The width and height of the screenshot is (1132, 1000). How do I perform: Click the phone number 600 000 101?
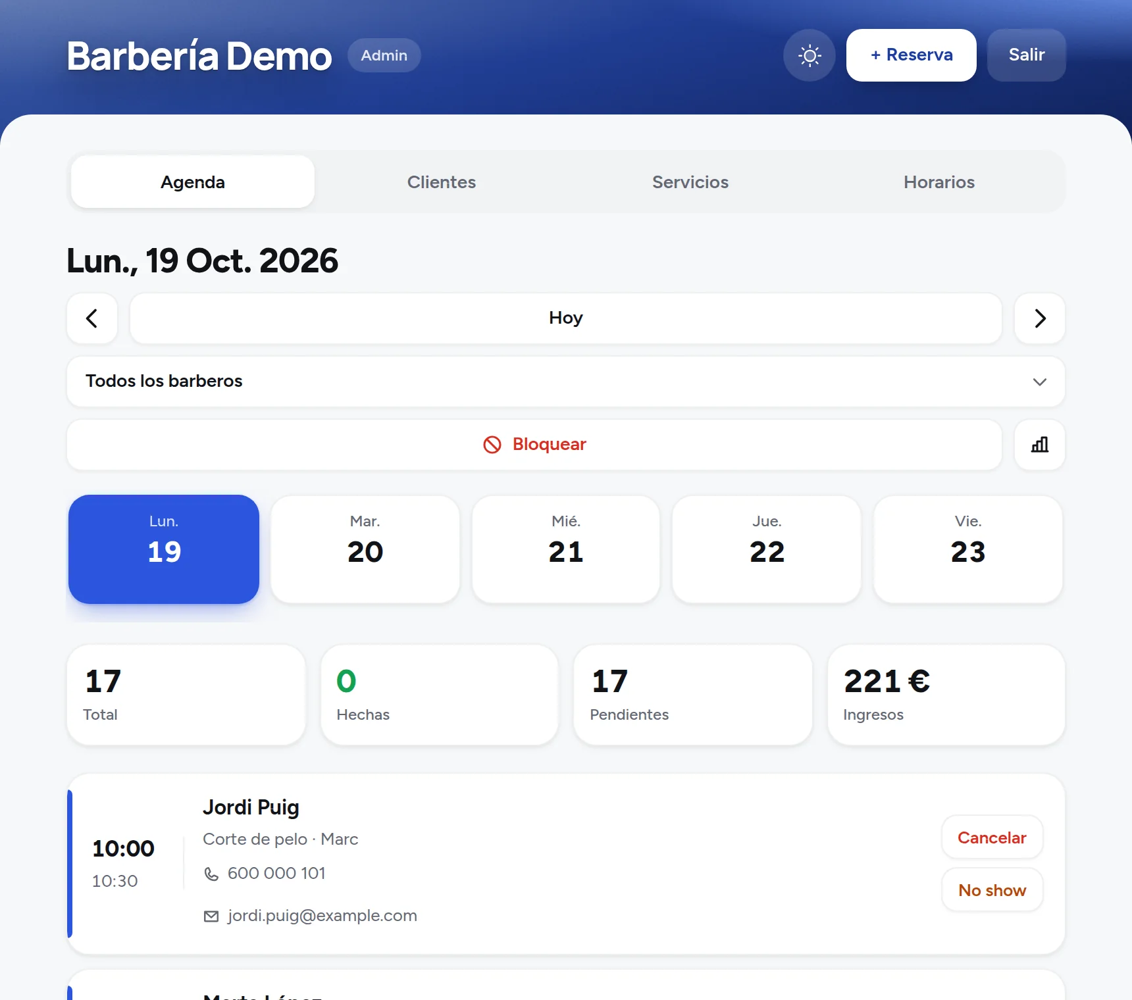(276, 874)
